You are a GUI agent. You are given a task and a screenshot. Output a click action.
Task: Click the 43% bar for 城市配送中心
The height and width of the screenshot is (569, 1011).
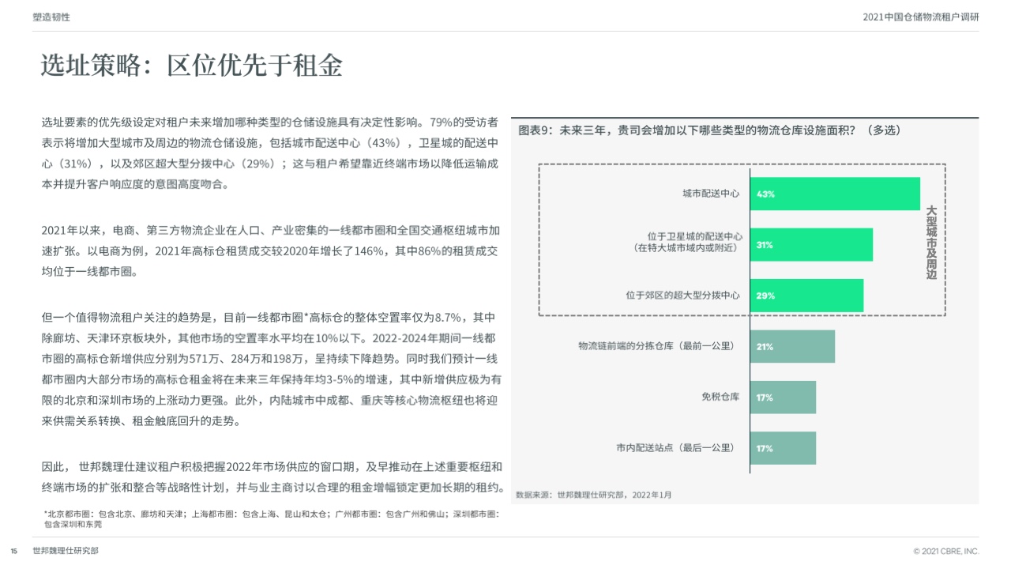[x=835, y=194]
